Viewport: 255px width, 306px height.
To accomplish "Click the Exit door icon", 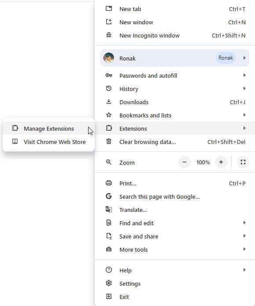I will pyautogui.click(x=109, y=296).
